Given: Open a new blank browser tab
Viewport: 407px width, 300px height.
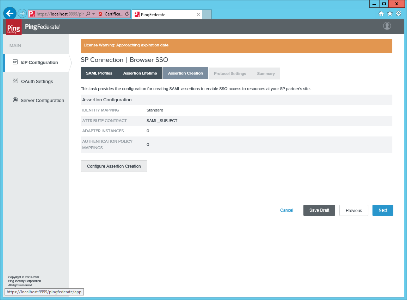Looking at the screenshot, I should click(x=207, y=14).
